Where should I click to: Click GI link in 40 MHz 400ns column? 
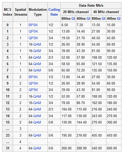119,18
